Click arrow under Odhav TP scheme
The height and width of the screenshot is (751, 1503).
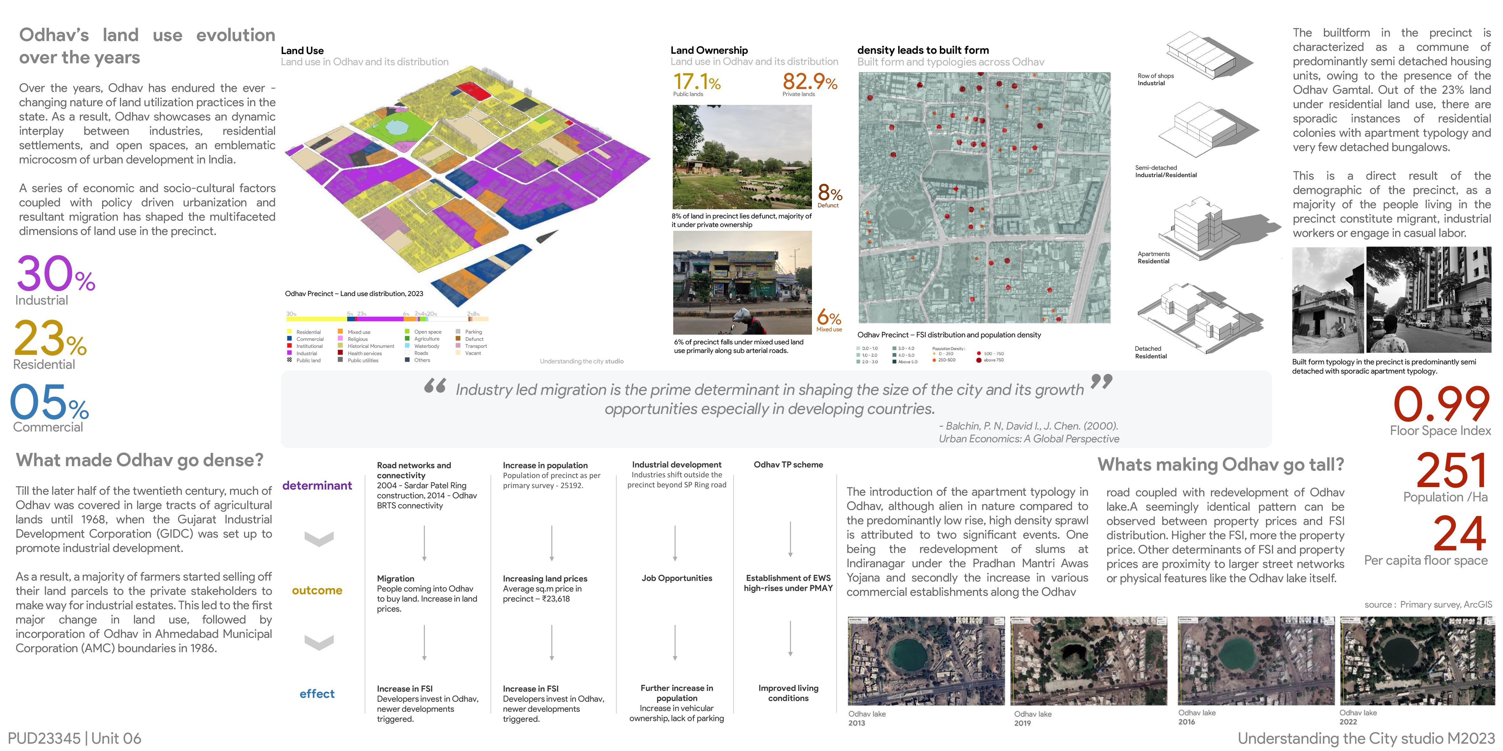pyautogui.click(x=790, y=539)
